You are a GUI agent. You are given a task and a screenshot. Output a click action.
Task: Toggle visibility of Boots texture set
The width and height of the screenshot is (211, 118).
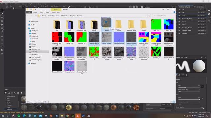179,16
